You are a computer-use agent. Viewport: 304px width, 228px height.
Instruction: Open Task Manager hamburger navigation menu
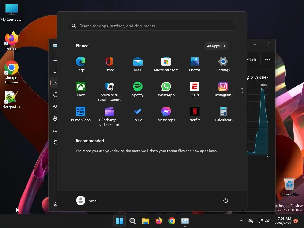[x=55, y=59]
